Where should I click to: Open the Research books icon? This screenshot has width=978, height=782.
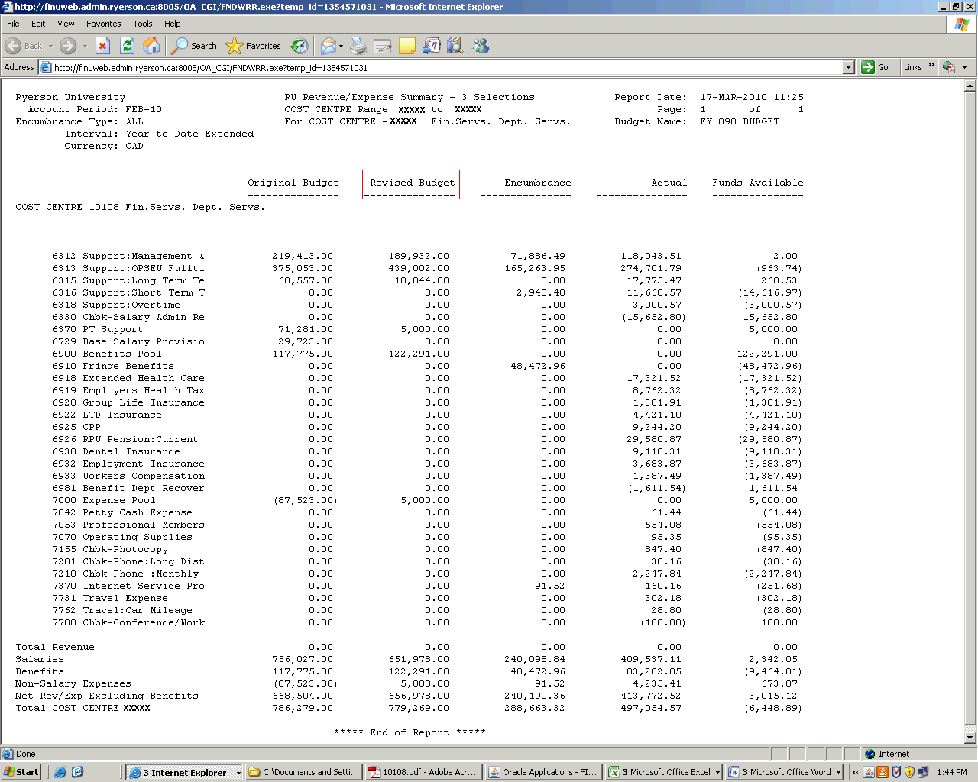coord(455,46)
